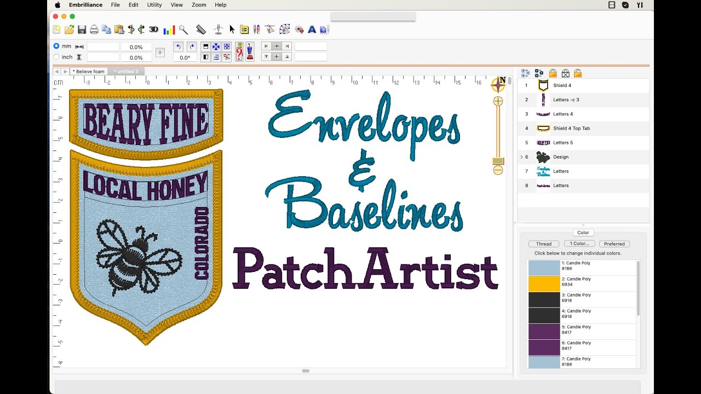Click the closed padlock lock icon
This screenshot has height=394, width=701.
point(553,73)
